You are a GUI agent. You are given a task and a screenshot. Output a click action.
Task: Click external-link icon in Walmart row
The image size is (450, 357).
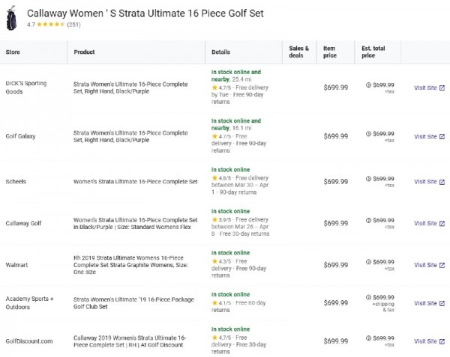(442, 266)
